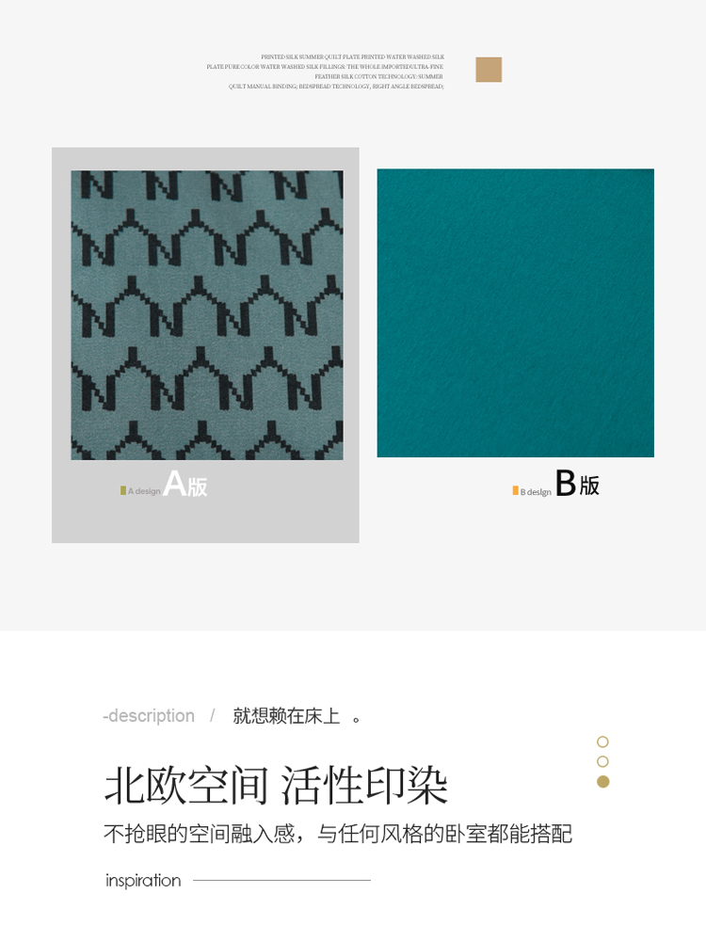Screen dimensions: 706x941
Task: Select the filled gold pagination dot
Action: (x=602, y=781)
